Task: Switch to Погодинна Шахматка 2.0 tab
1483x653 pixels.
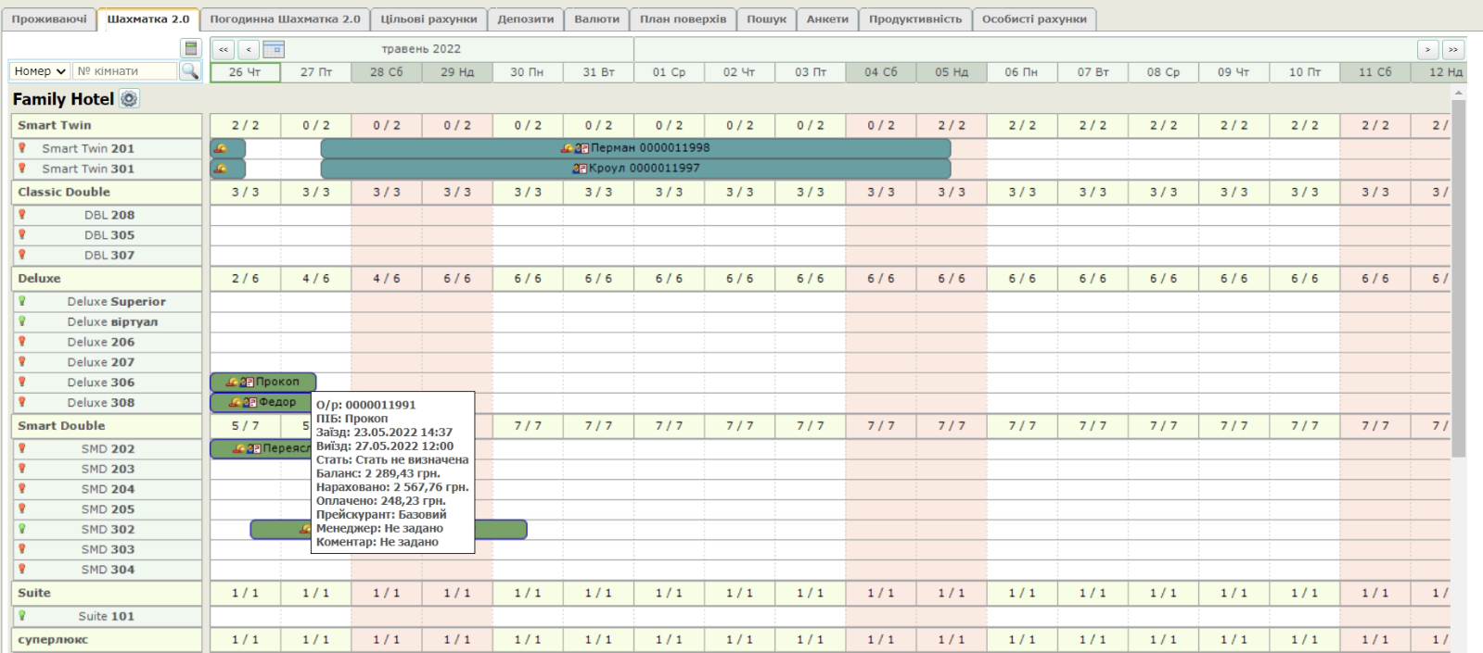Action: [285, 19]
